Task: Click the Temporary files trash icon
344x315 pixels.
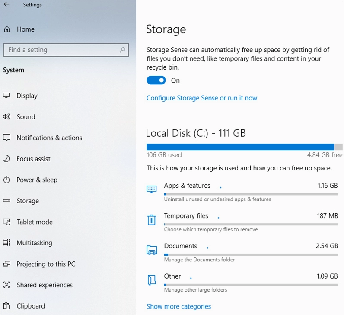Action: 151,220
